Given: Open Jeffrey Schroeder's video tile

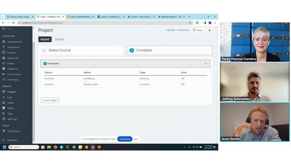Looking at the screenshot, I should click(x=255, y=82).
